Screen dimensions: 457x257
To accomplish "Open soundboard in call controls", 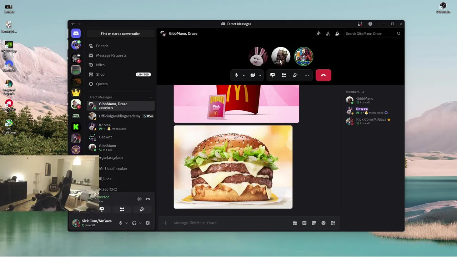I will 295,75.
